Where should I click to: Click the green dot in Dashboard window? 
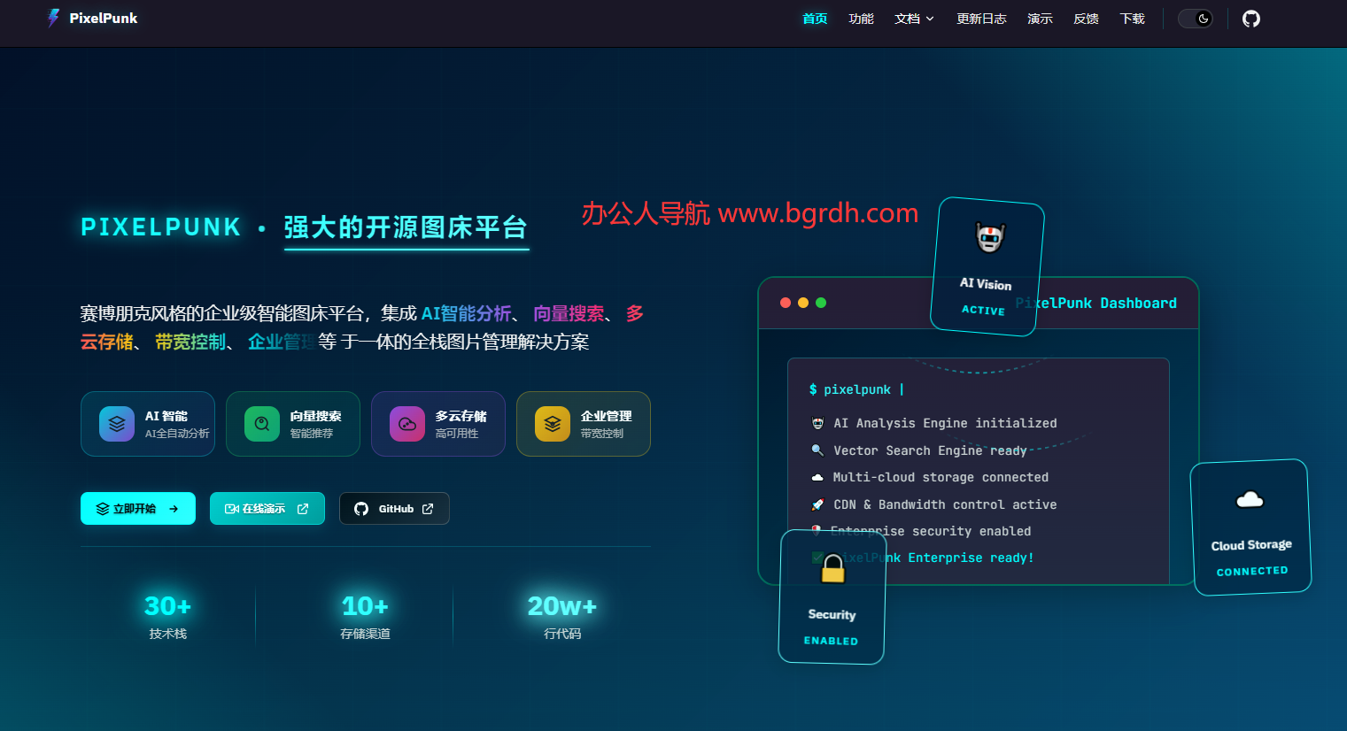[821, 303]
